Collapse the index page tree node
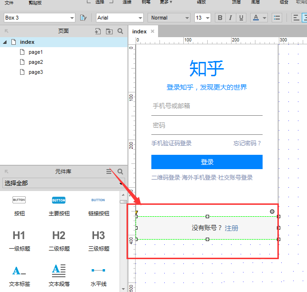Viewport: 307px width, 292px height. (5, 42)
